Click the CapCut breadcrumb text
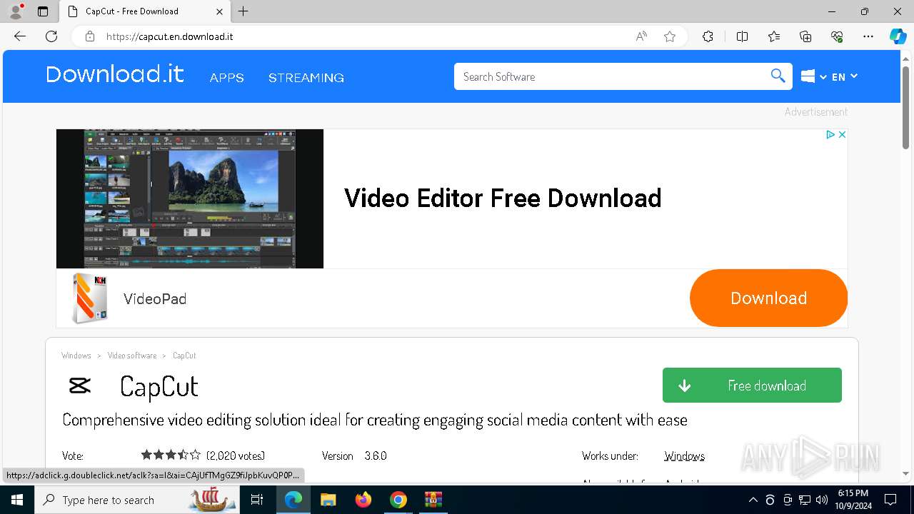 tap(184, 356)
